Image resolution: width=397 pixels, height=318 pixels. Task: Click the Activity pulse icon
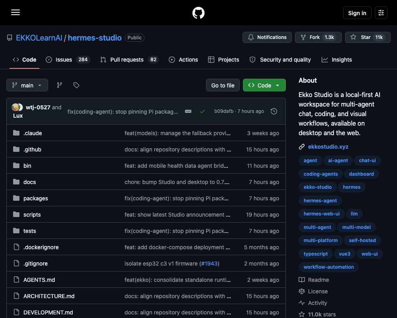coord(302,303)
